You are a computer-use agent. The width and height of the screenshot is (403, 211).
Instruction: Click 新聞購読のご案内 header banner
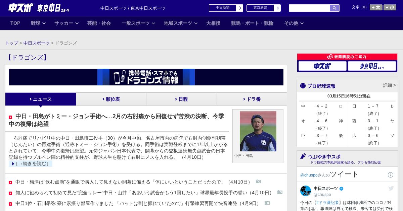point(347,57)
